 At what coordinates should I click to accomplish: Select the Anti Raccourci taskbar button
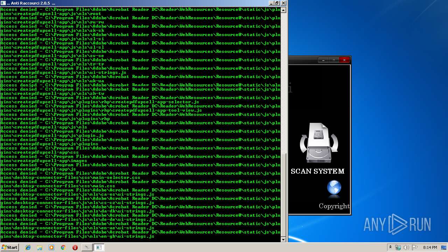(x=87, y=247)
